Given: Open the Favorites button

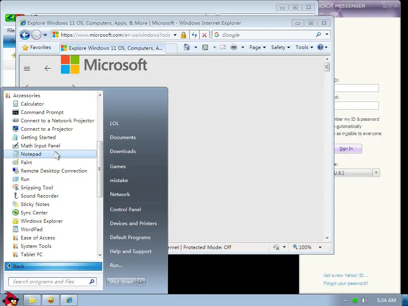Looking at the screenshot, I should point(37,47).
